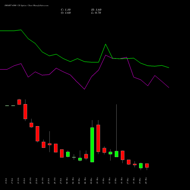Click the '23 Feb' date label
The image size is (190, 190).
[x=36, y=181]
